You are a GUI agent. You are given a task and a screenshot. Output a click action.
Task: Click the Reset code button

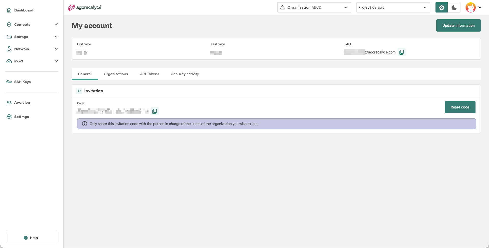pos(460,107)
